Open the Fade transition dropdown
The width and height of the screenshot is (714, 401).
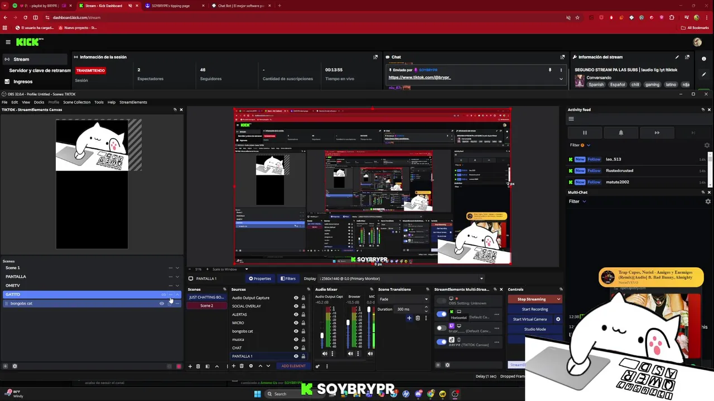pyautogui.click(x=403, y=299)
